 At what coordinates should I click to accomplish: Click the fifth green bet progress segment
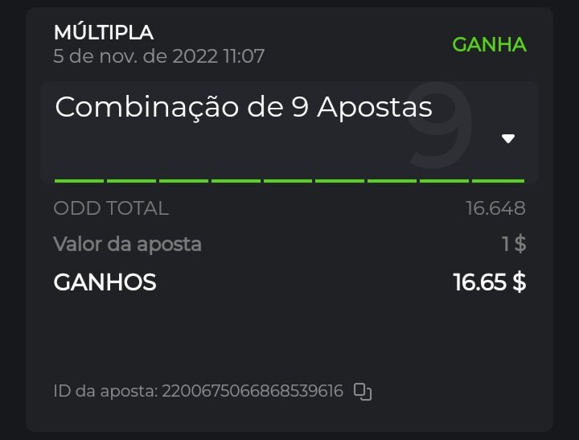(288, 181)
